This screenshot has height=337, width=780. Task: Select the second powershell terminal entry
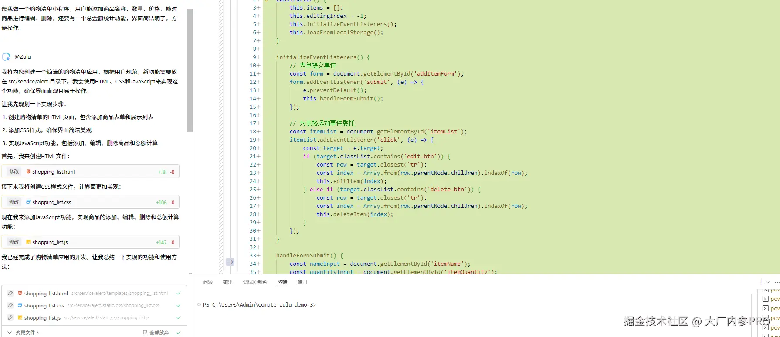(x=771, y=299)
